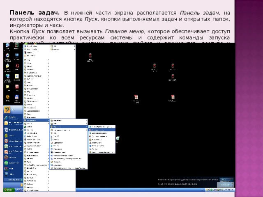Open the yellow folder icon on the desktop
The width and height of the screenshot is (263, 197).
click(8, 87)
